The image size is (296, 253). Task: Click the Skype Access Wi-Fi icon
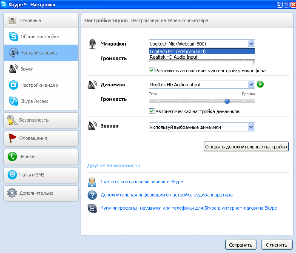(13, 101)
